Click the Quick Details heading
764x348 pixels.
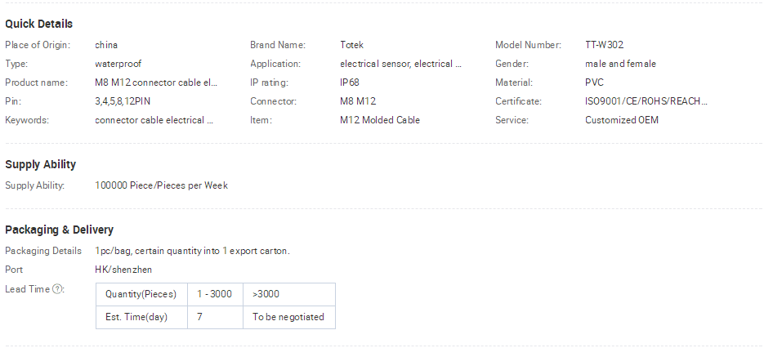(x=39, y=24)
